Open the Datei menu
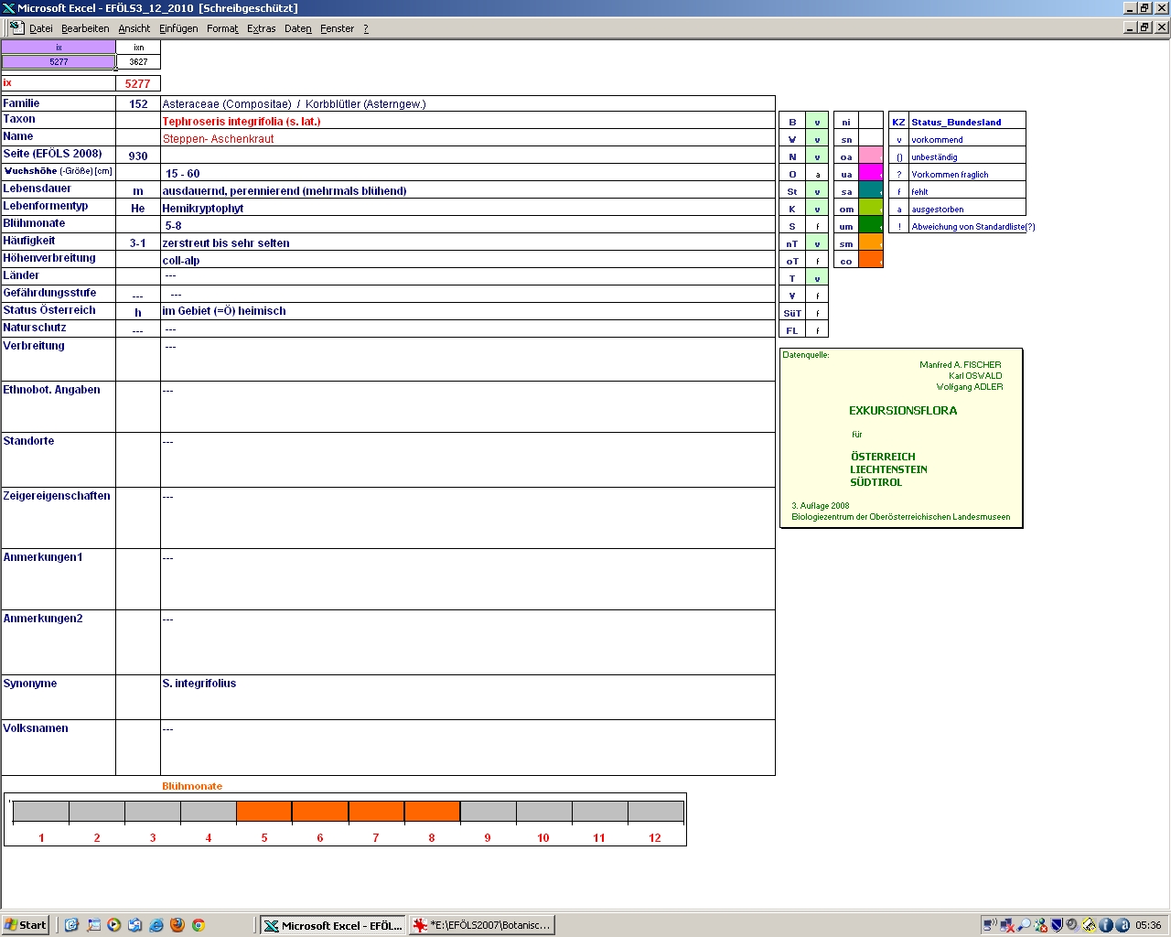 [41, 28]
